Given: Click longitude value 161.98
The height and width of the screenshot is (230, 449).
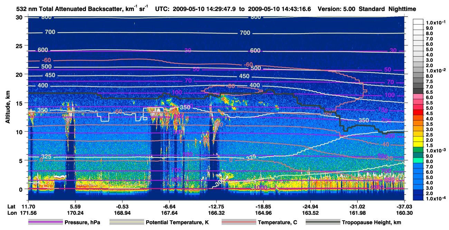Looking at the screenshot, I should click(x=357, y=213).
